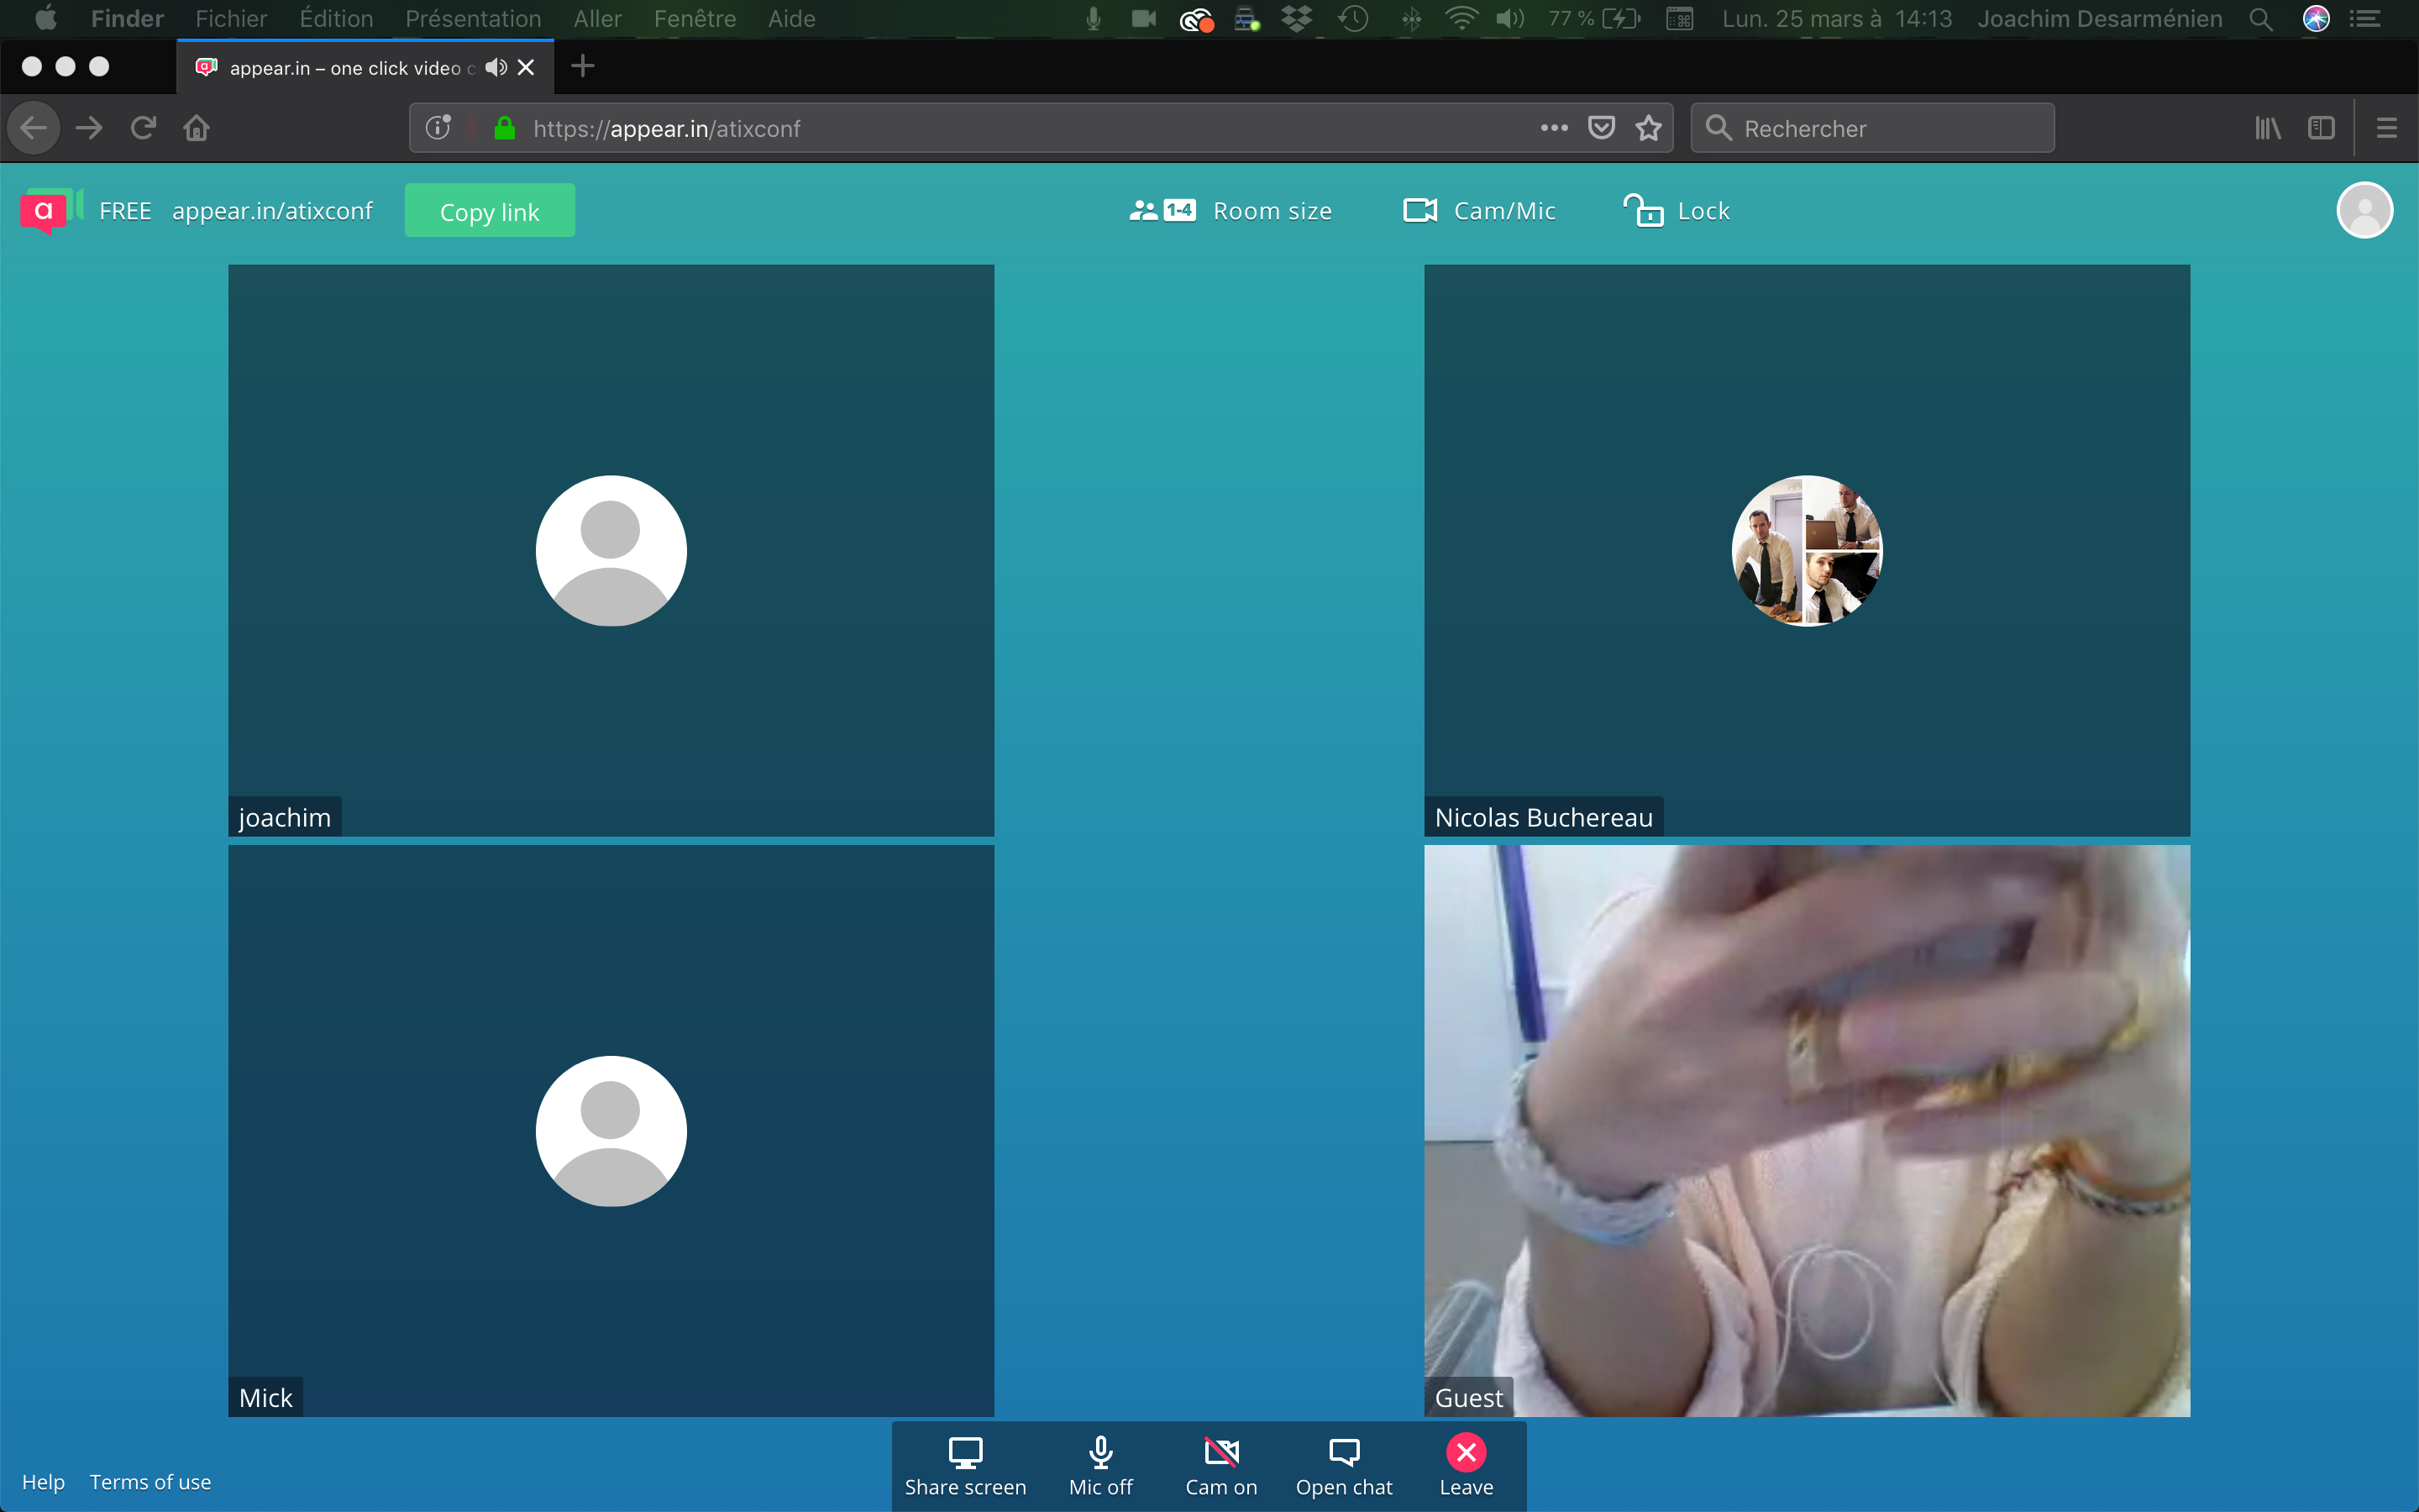The width and height of the screenshot is (2419, 1512).
Task: Click the green padlock security icon
Action: (505, 128)
